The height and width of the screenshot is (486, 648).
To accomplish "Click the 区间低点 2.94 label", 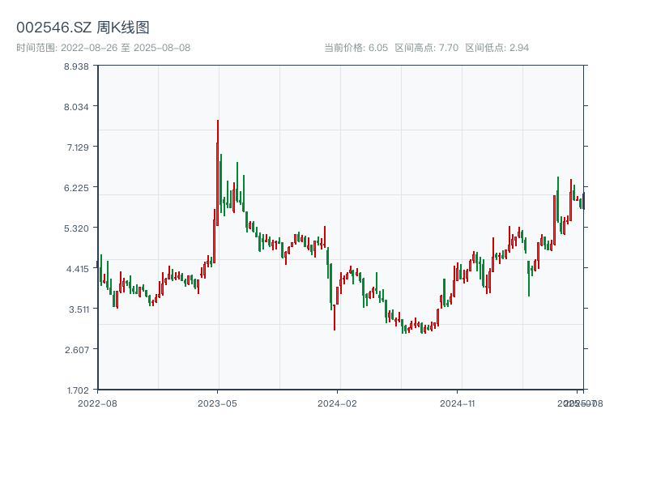I will coord(497,48).
